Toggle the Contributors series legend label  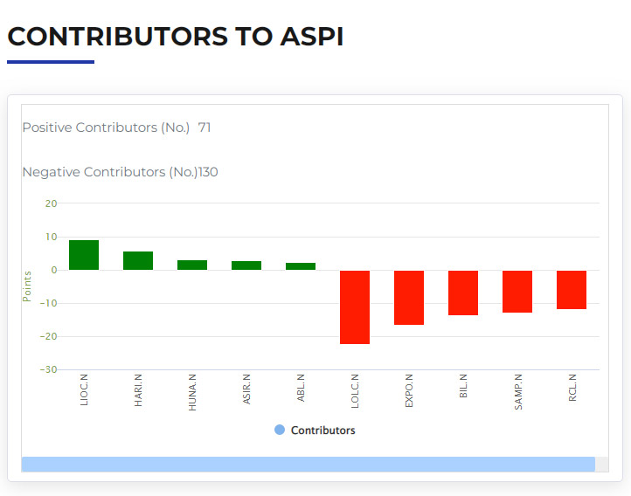point(322,431)
